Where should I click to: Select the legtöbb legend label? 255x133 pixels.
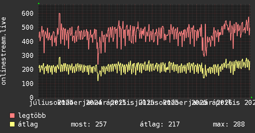click(x=32, y=116)
